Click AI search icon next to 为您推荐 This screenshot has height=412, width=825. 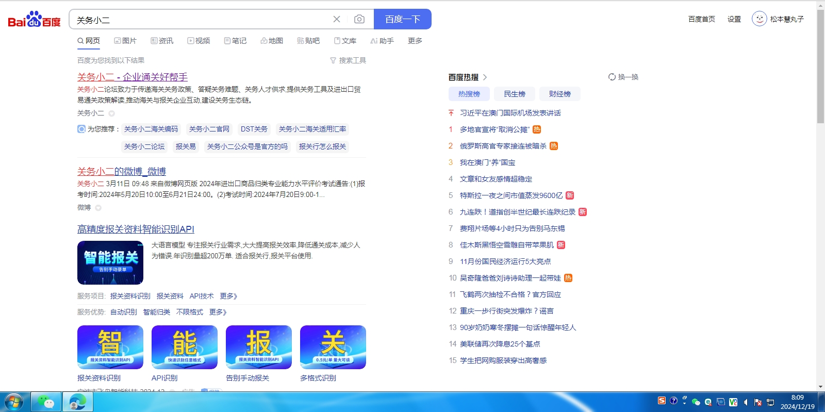point(81,129)
